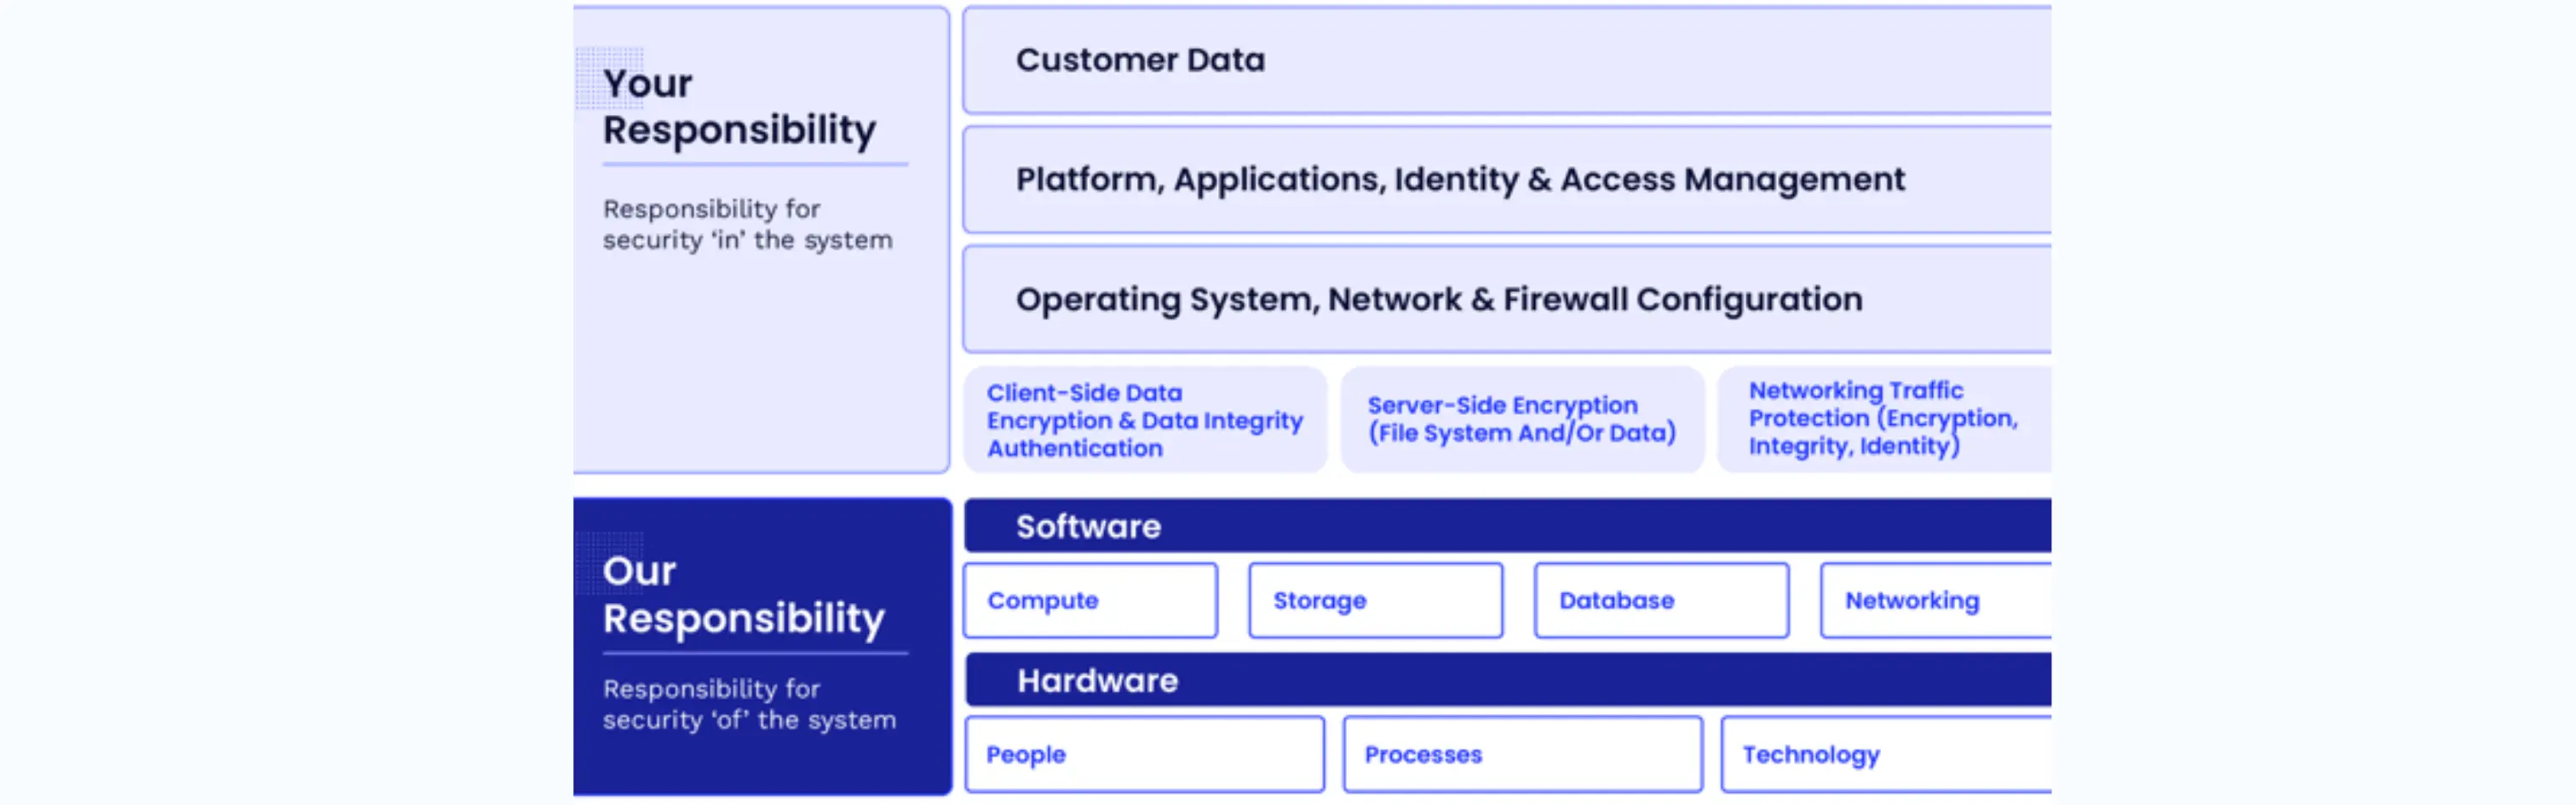This screenshot has width=2576, height=805.
Task: Select text "security 'in' the system"
Action: (x=747, y=240)
